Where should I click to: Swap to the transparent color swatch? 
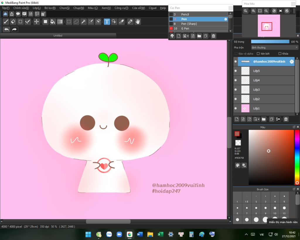point(238,143)
